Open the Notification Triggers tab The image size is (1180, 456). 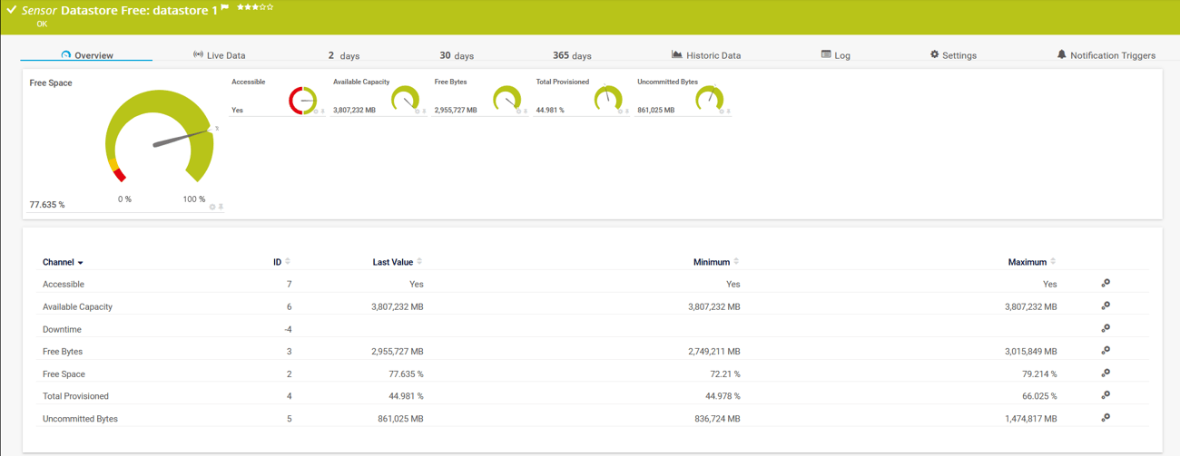1106,55
